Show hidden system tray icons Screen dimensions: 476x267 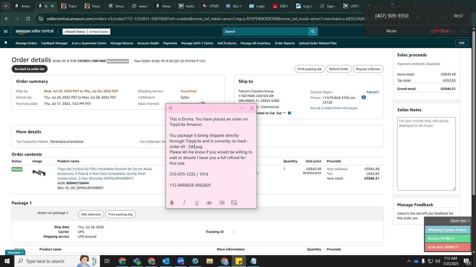click(x=409, y=261)
